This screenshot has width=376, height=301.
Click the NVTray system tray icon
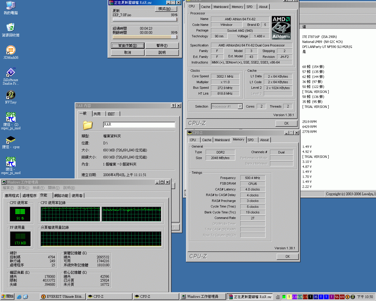click(353, 297)
